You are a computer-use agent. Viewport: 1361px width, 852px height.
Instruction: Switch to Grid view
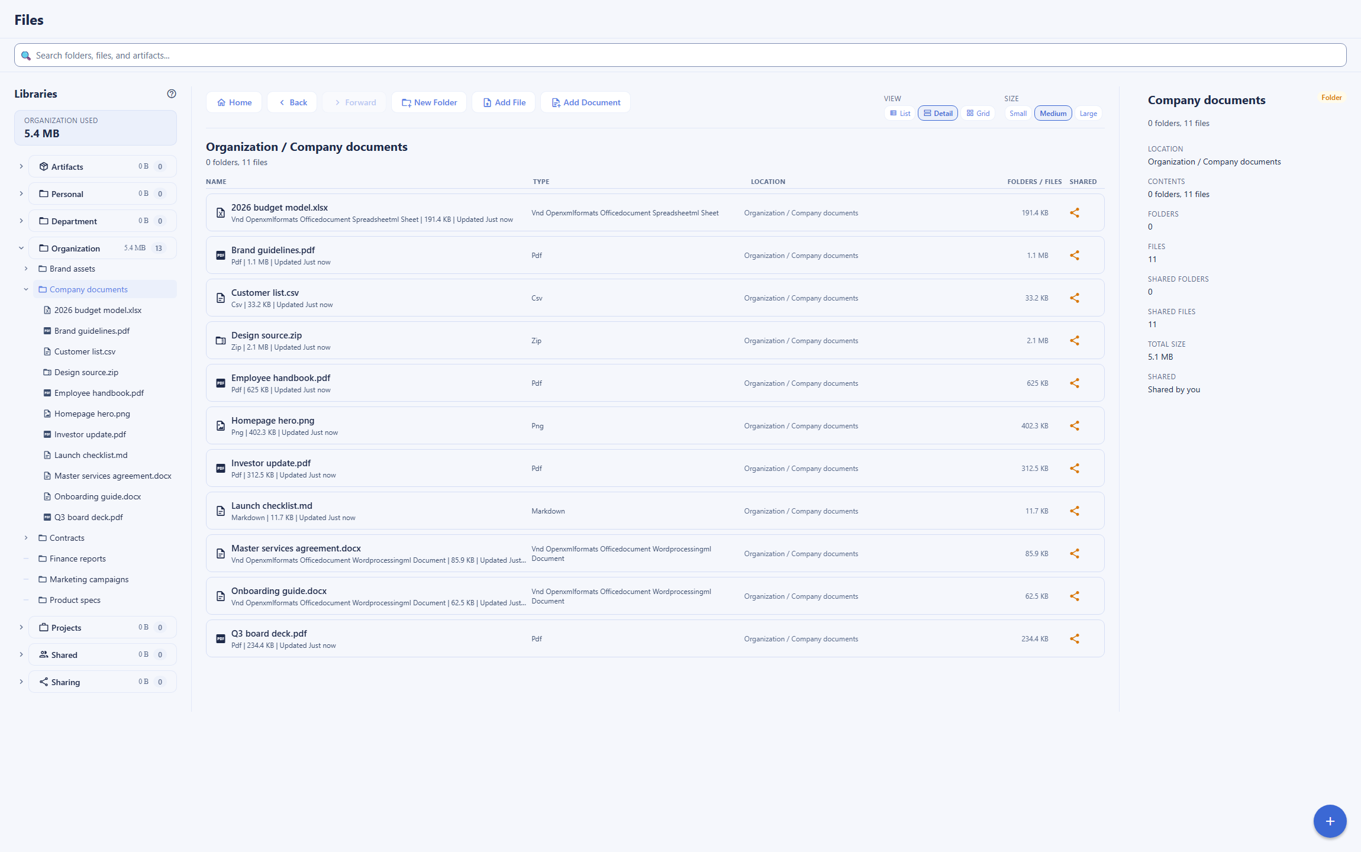coord(978,114)
